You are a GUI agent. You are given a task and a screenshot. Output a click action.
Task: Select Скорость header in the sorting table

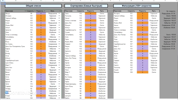[80, 11]
